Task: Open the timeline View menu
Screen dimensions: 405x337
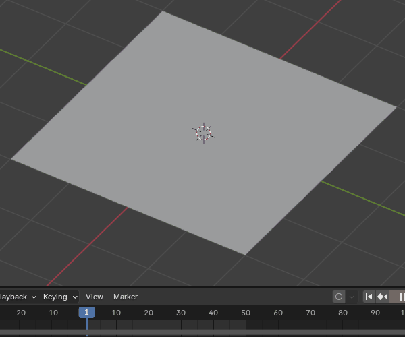Action: coord(94,297)
